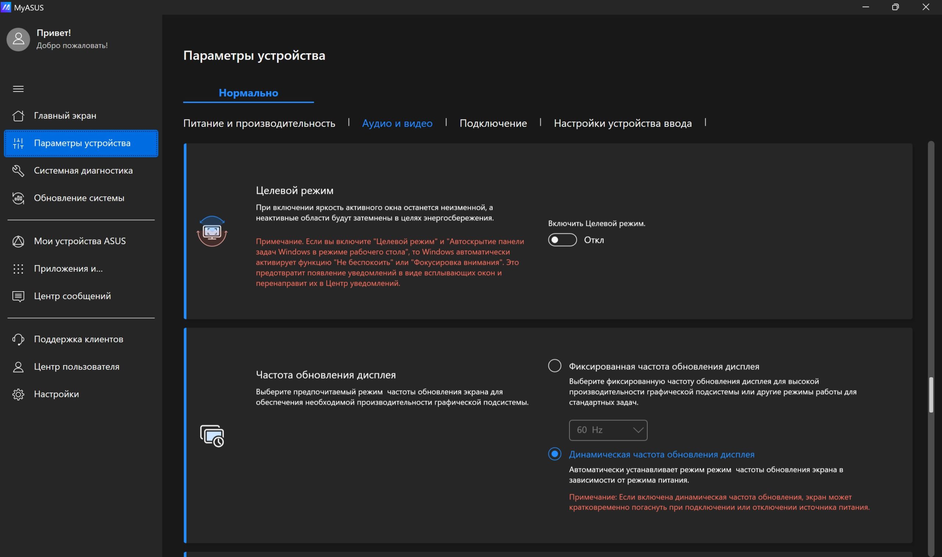Click the home icon for Главный экран
Image resolution: width=942 pixels, height=557 pixels.
(18, 115)
